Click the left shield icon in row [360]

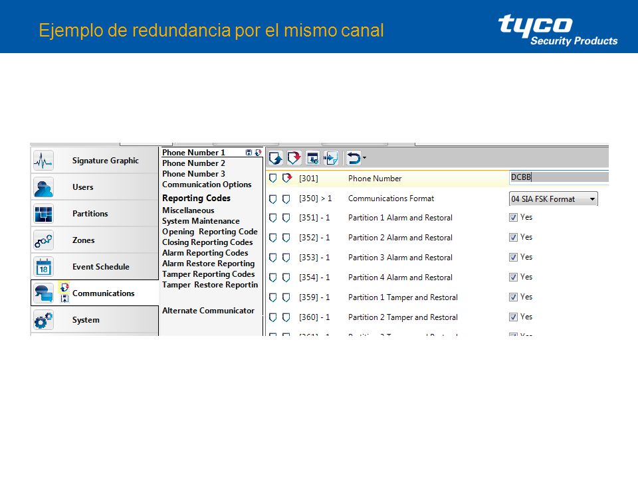273,317
